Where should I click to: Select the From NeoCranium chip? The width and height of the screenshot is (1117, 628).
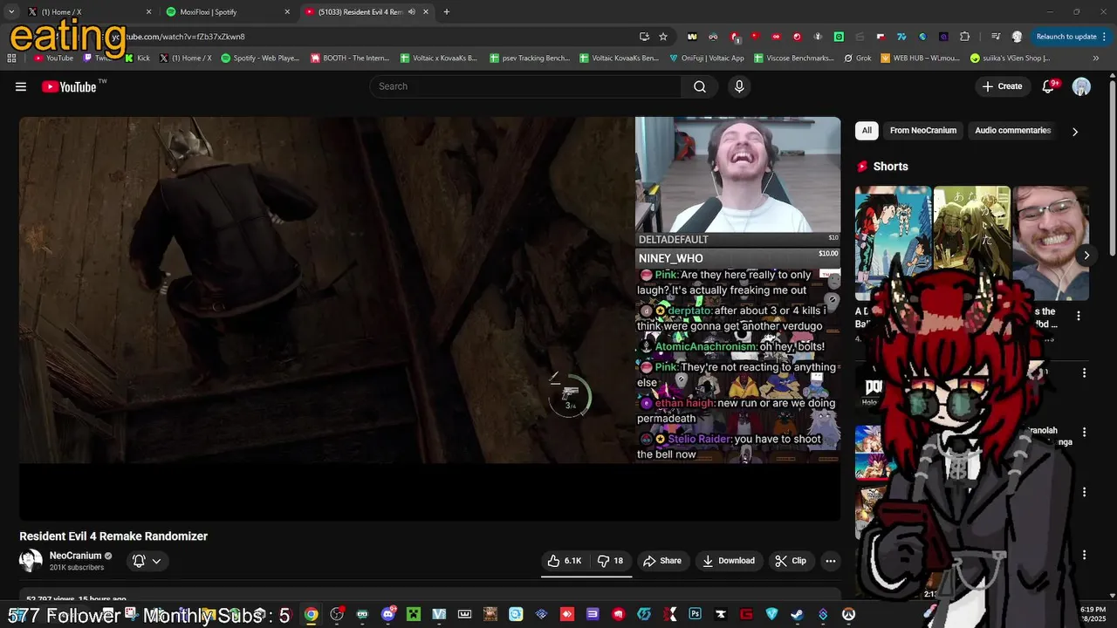point(923,131)
